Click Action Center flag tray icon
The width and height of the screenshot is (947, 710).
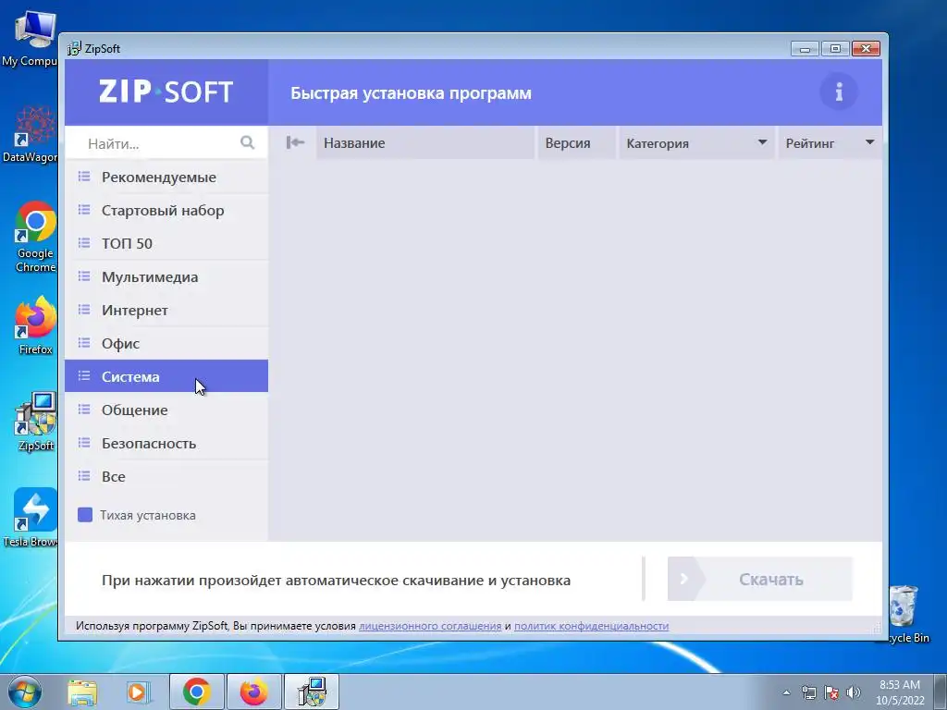831,692
